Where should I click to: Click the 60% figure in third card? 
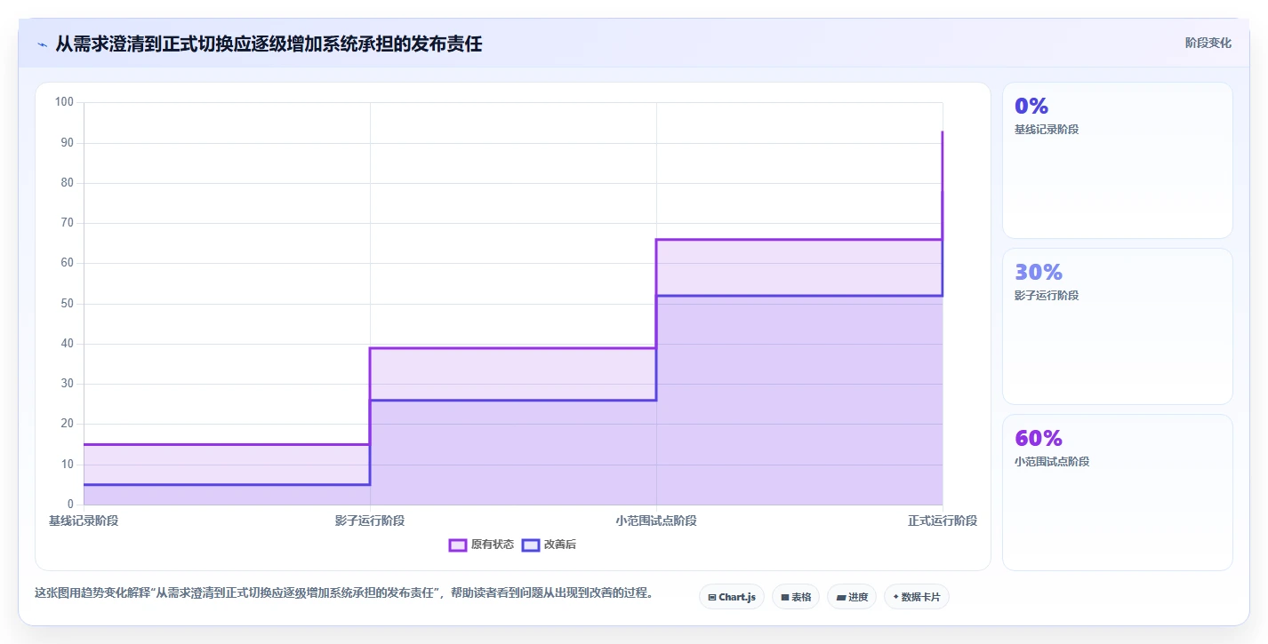(x=1039, y=438)
